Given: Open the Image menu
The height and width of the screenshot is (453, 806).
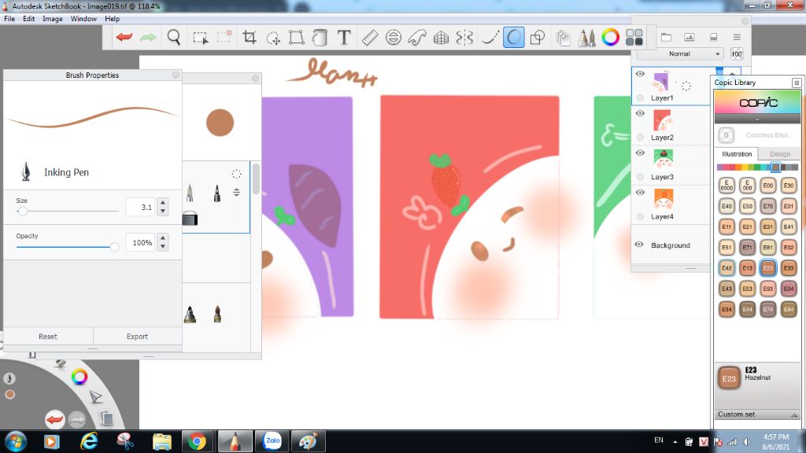Looking at the screenshot, I should [x=53, y=19].
